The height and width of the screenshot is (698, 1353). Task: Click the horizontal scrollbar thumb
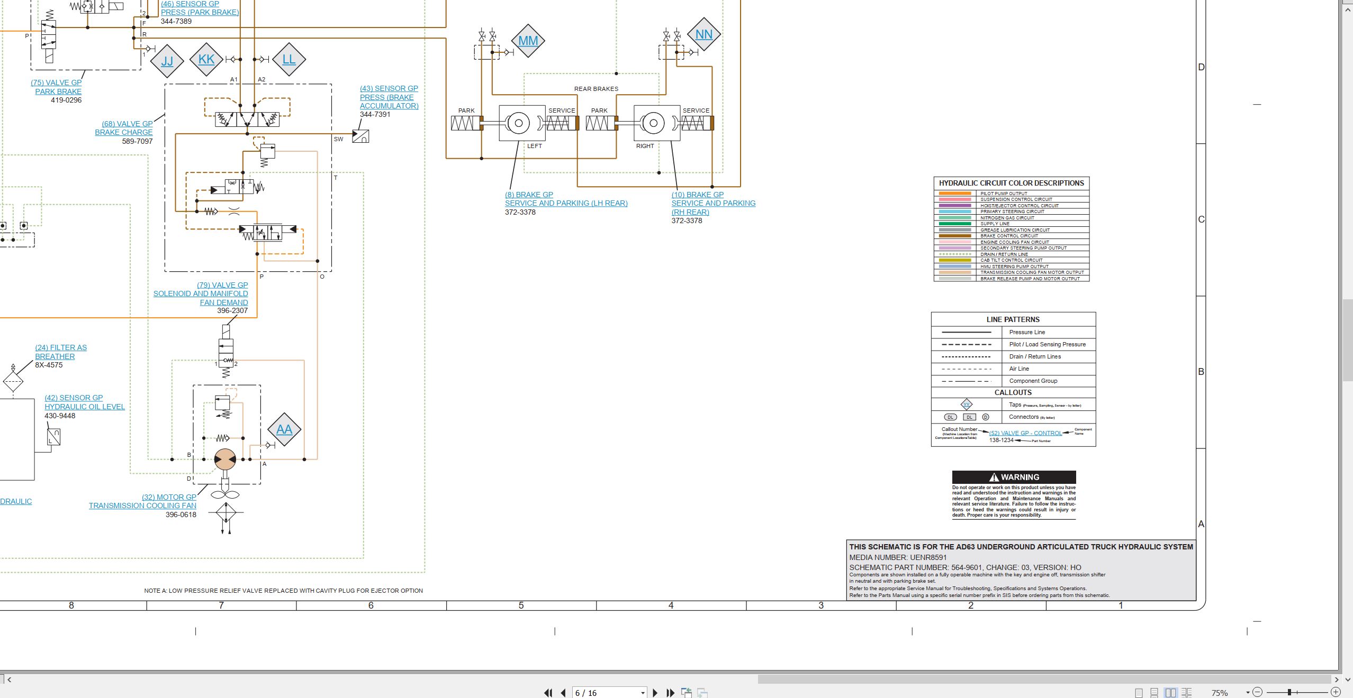point(1045,679)
